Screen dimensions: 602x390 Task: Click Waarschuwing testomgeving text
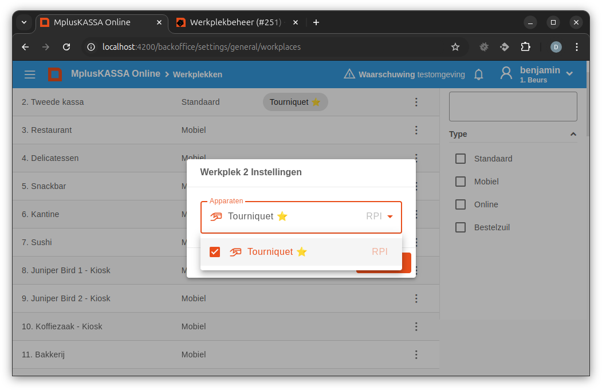(x=412, y=74)
